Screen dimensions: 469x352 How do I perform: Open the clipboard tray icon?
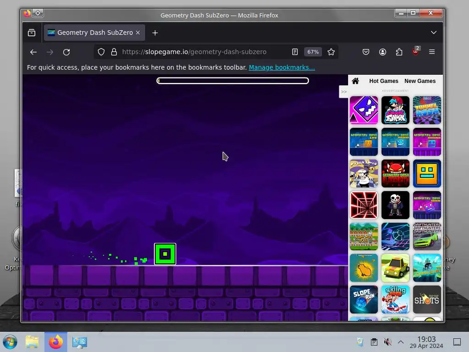click(x=374, y=342)
